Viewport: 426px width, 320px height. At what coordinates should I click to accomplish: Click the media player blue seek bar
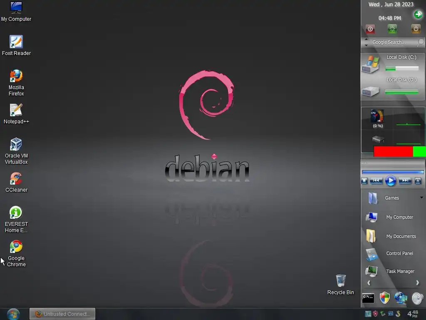coord(393,172)
